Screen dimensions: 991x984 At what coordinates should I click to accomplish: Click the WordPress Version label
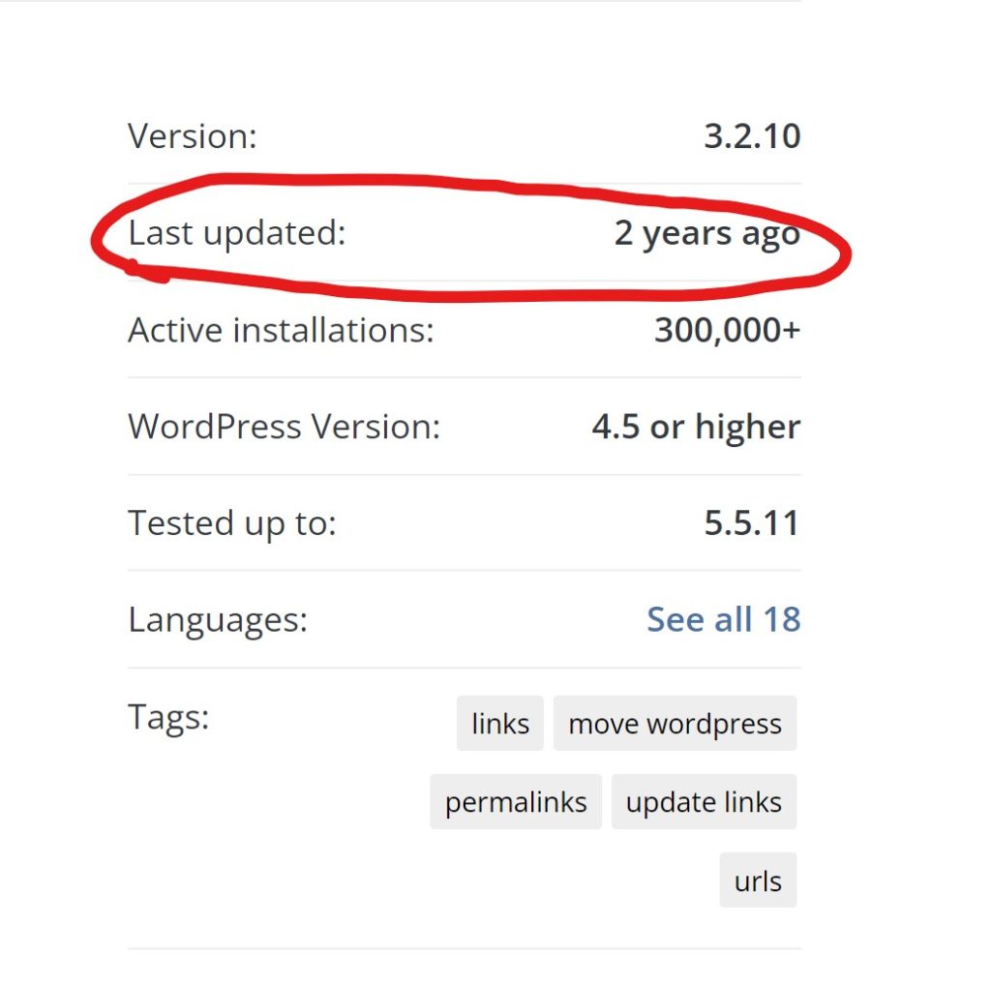[x=285, y=427]
